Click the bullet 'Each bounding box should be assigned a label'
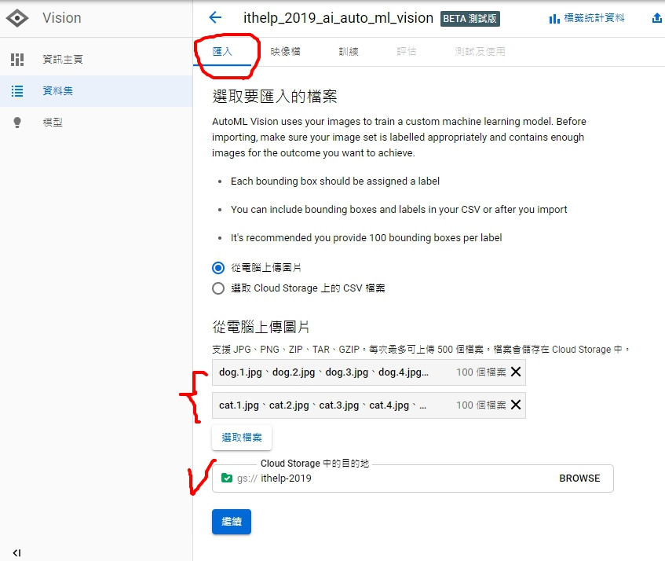Screen dimensions: 665x561 coord(335,181)
